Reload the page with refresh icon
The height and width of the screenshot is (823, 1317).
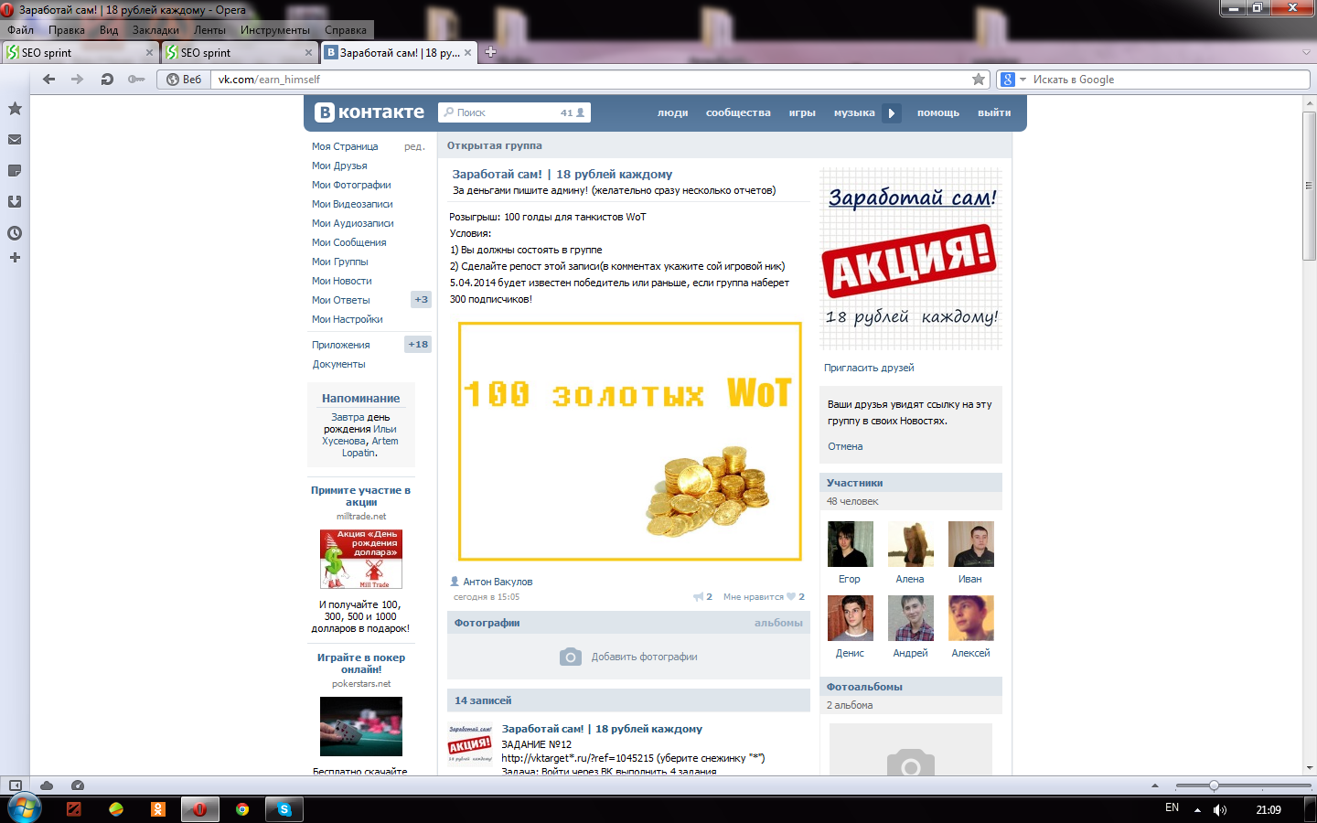point(107,80)
